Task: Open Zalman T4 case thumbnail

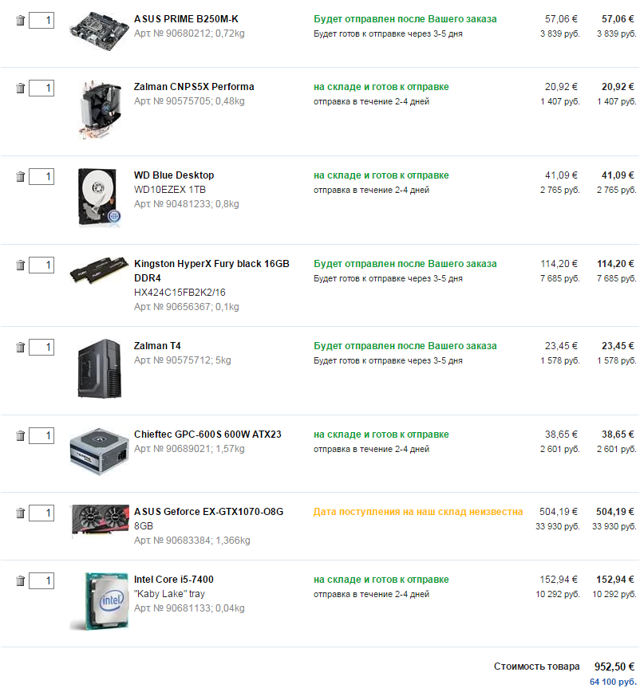Action: tap(99, 368)
